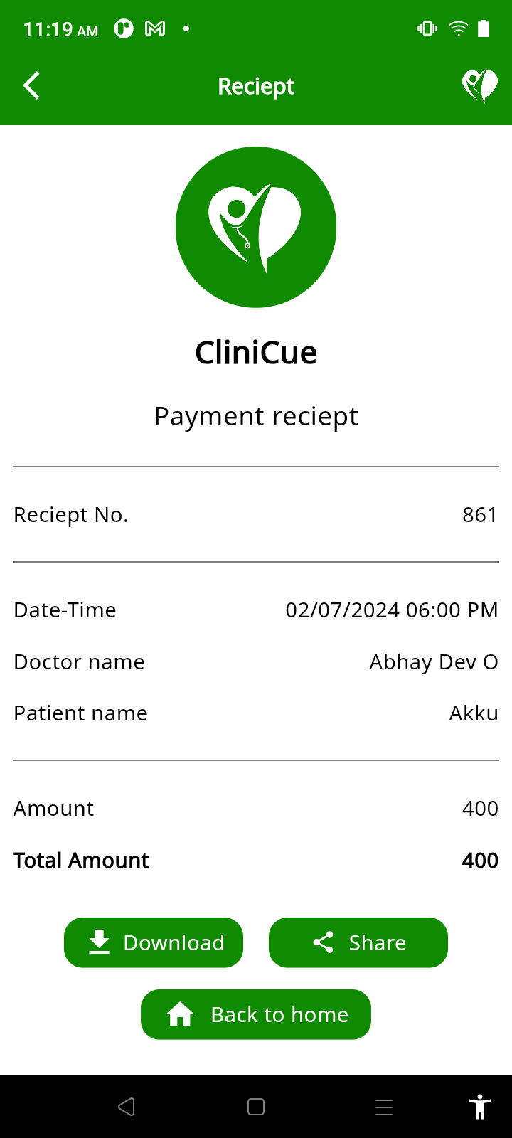Tap the Wi-Fi status icon

tap(459, 28)
